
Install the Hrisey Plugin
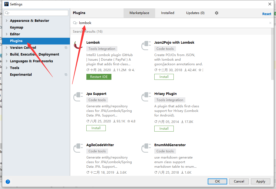pos(164,128)
